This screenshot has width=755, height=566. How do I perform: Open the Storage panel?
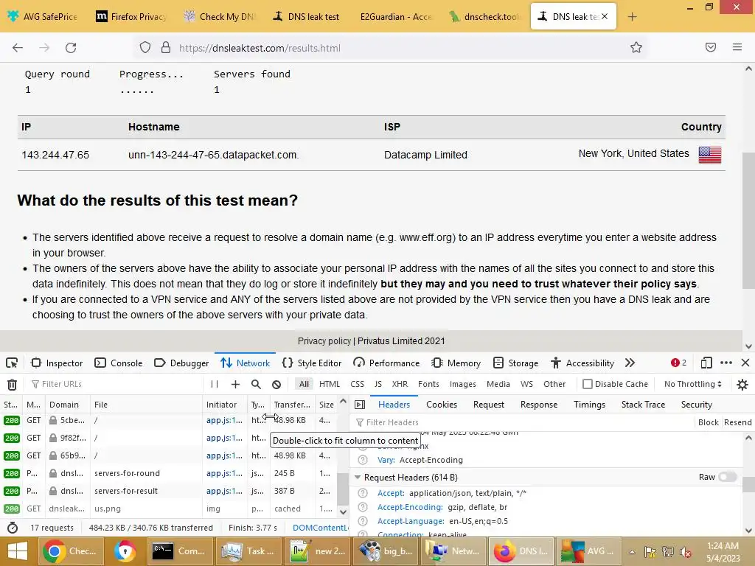tap(515, 363)
